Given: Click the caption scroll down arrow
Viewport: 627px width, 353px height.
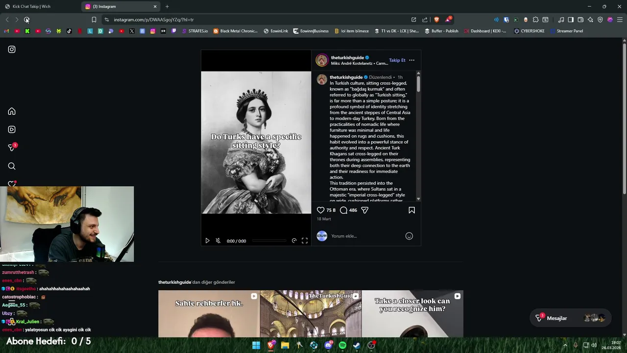Looking at the screenshot, I should point(418,199).
